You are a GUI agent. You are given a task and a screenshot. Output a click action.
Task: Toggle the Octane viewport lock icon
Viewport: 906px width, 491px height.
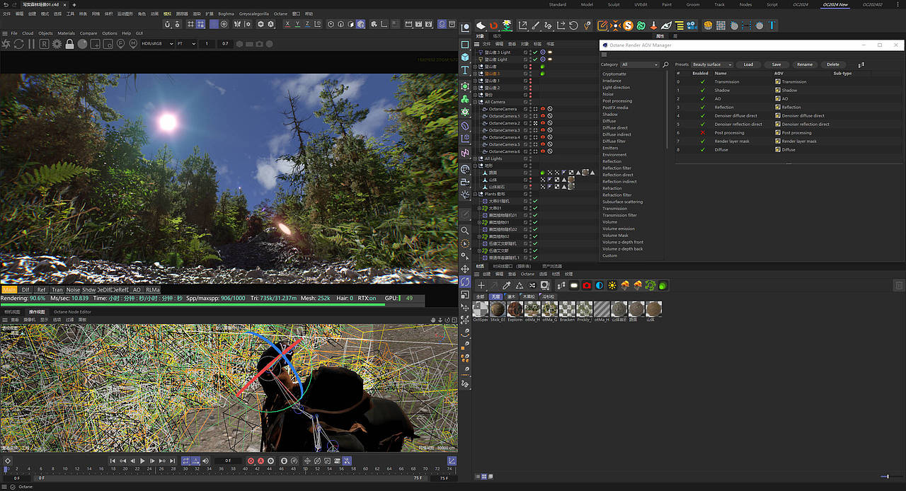click(x=69, y=44)
